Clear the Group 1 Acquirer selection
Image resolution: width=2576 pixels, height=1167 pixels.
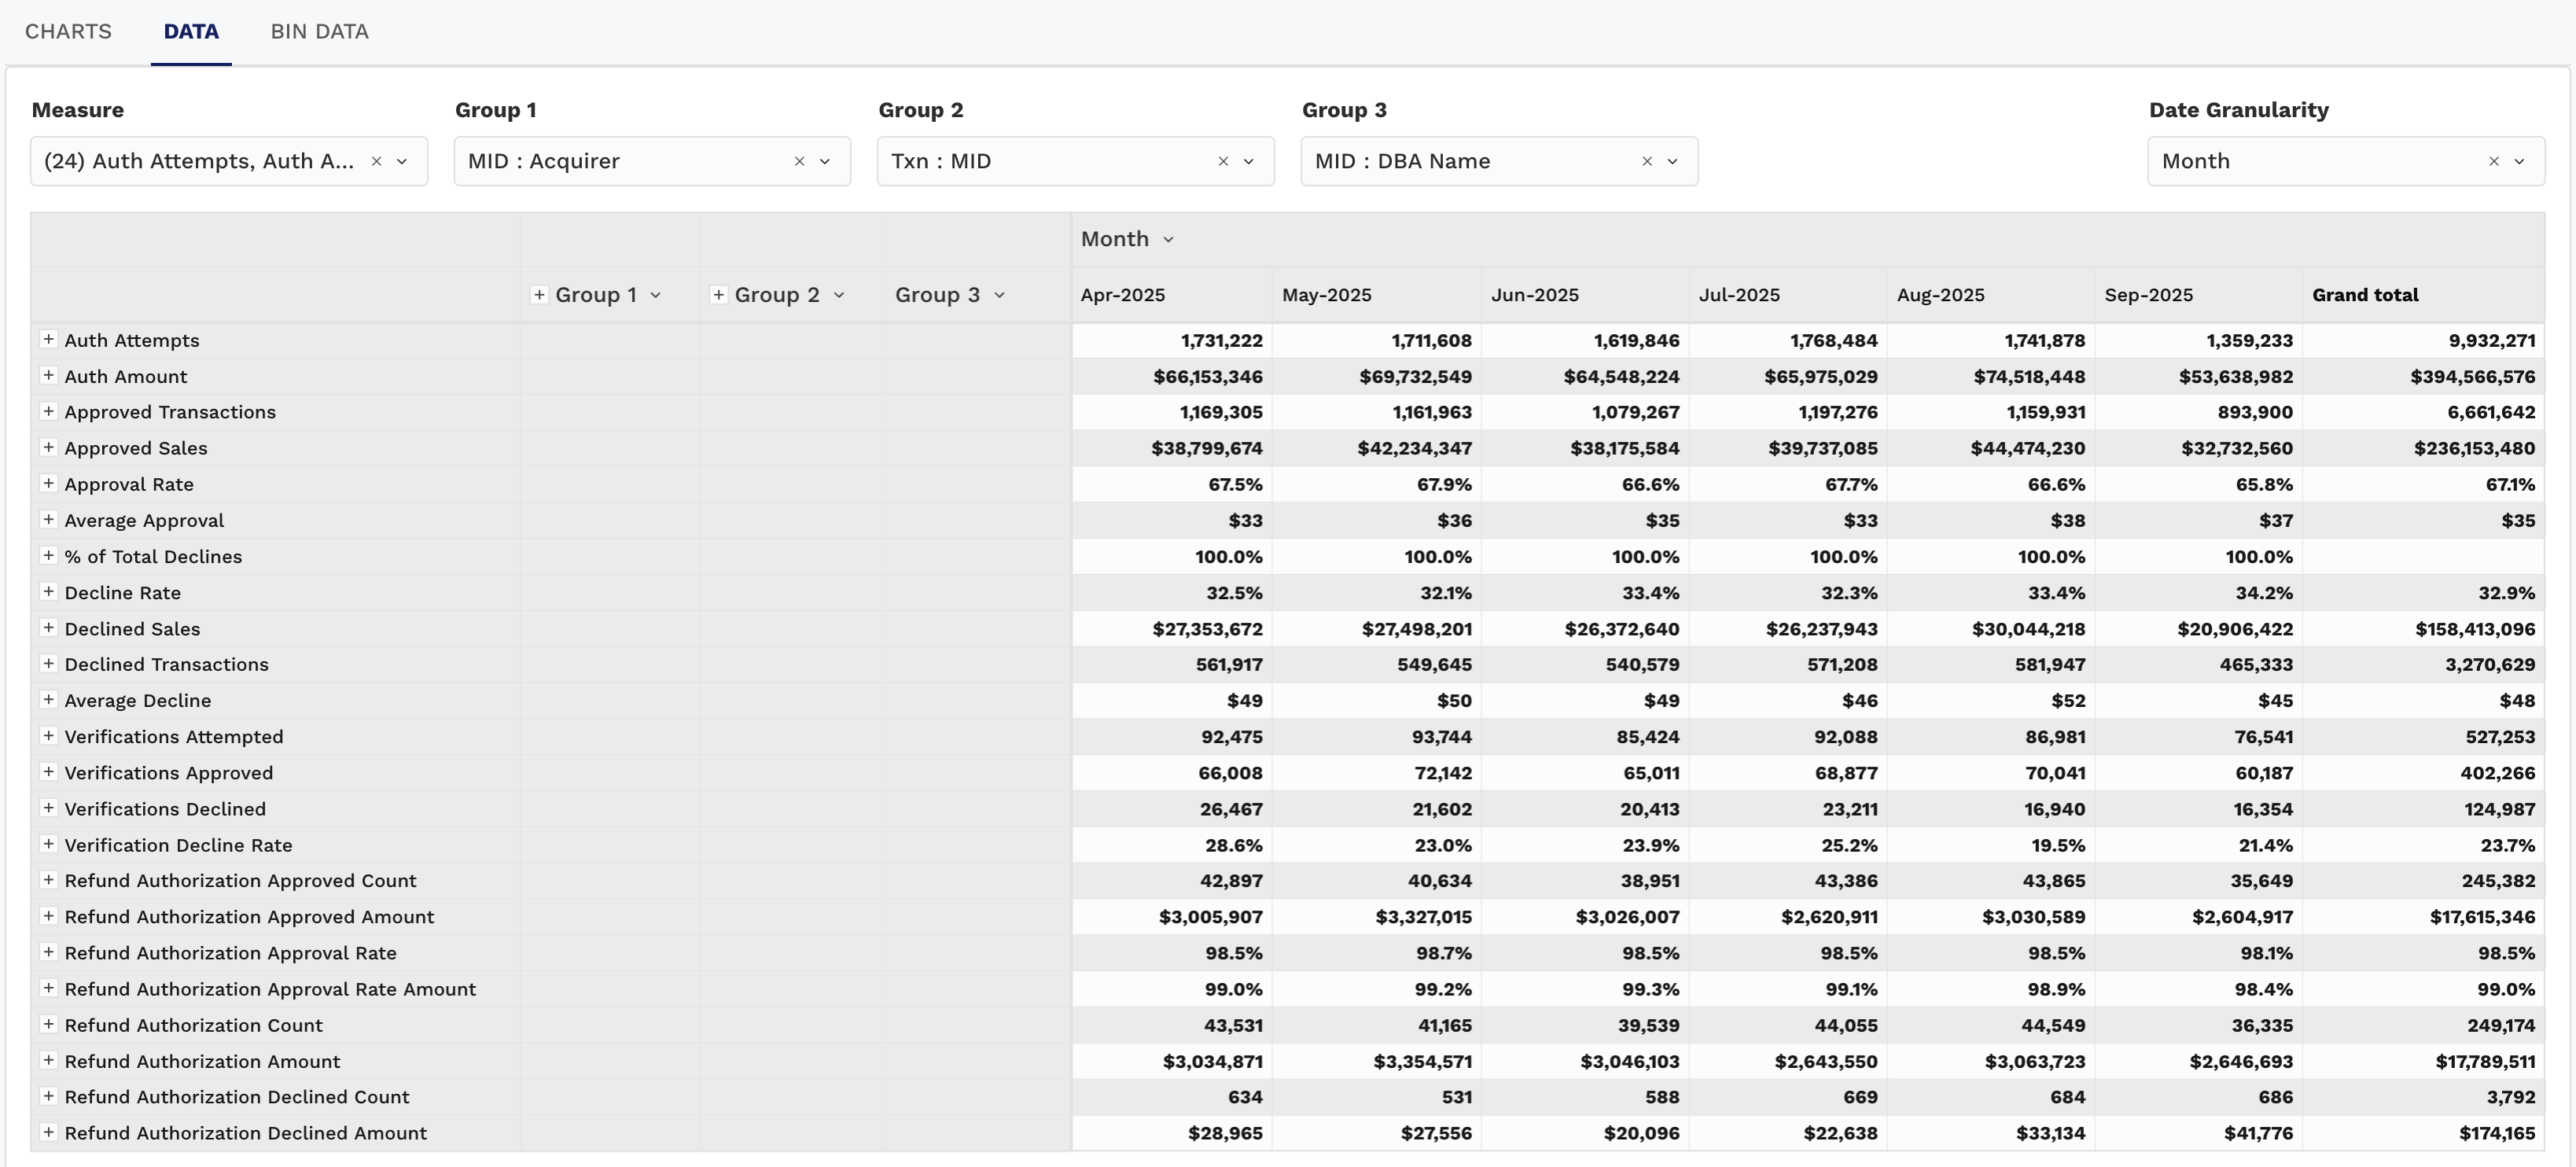pos(799,161)
